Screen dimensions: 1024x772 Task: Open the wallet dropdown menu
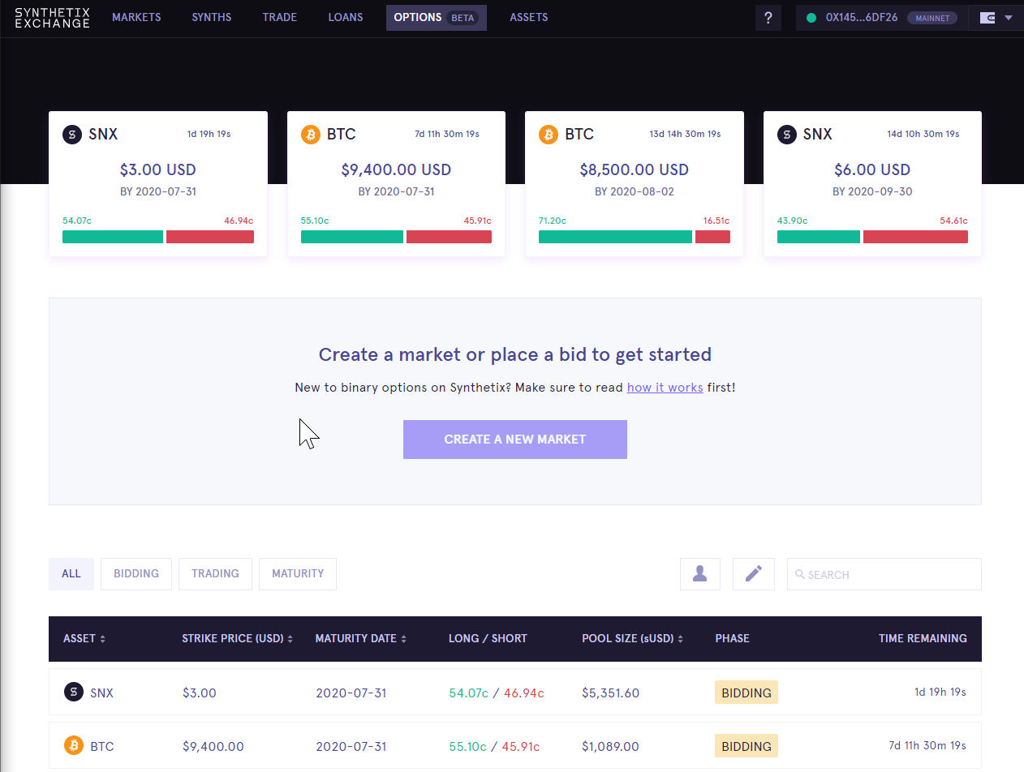point(996,18)
